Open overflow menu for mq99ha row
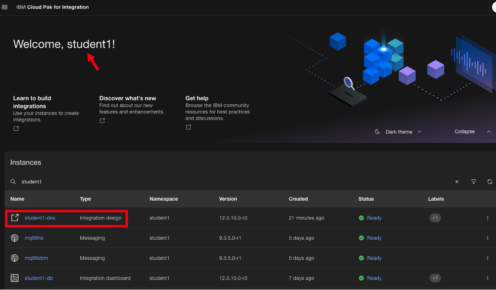Image resolution: width=496 pixels, height=290 pixels. pos(487,238)
